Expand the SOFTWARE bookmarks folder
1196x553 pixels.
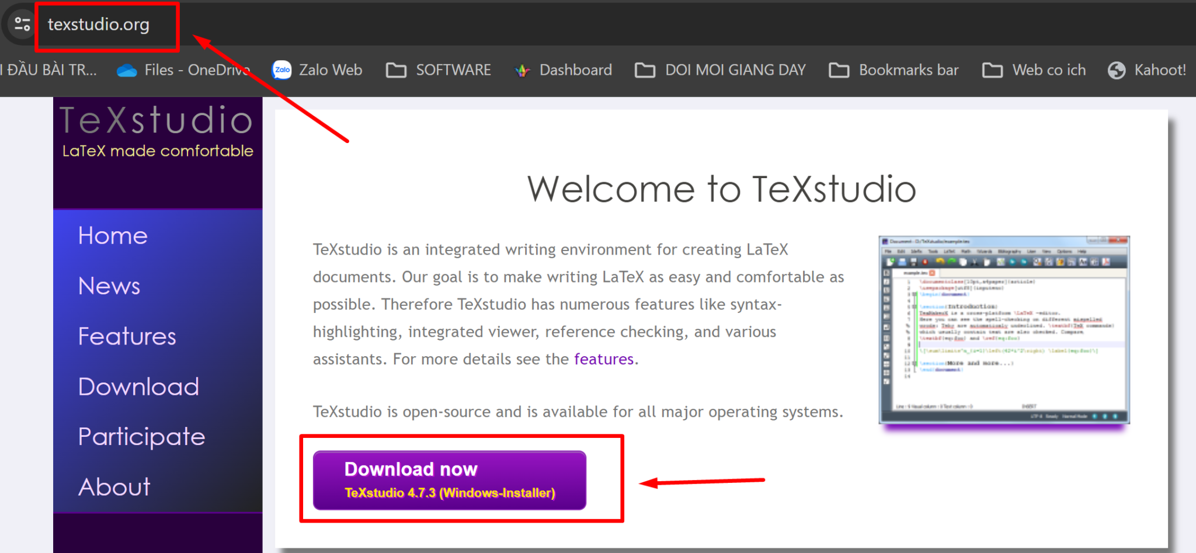(439, 70)
